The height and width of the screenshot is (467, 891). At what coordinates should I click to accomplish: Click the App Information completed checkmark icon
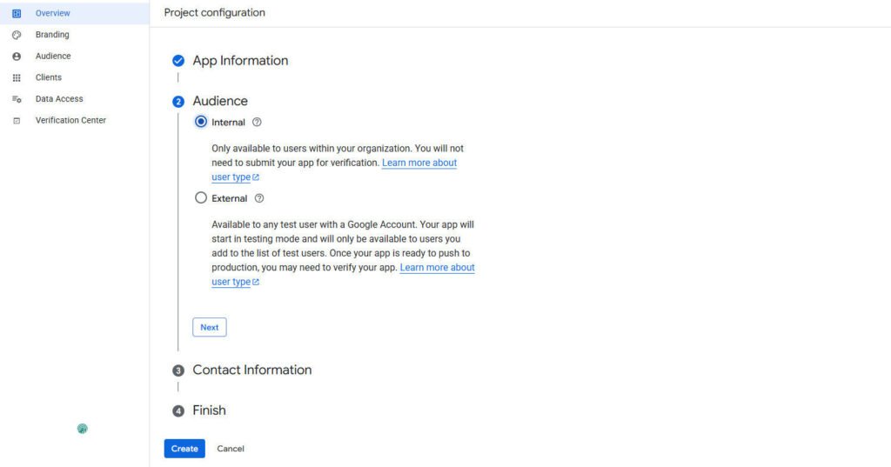(x=178, y=61)
